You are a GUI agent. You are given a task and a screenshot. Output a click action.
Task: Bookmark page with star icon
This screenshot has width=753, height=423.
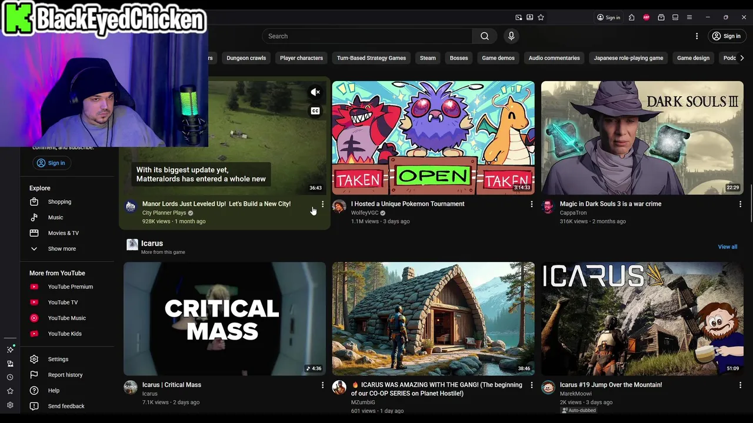point(541,17)
